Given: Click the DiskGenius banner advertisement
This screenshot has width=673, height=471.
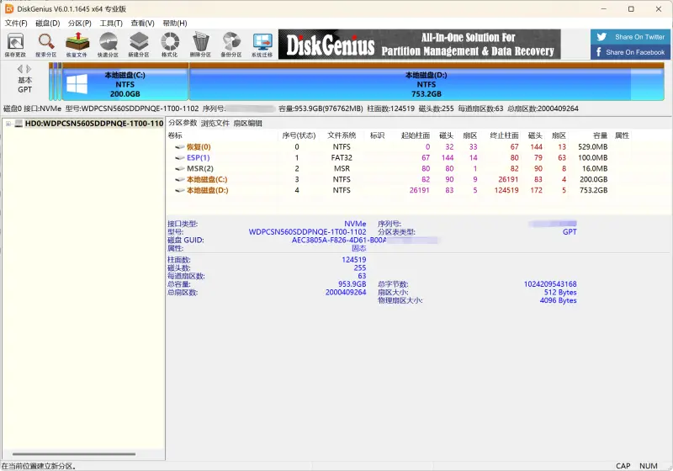Looking at the screenshot, I should 419,45.
